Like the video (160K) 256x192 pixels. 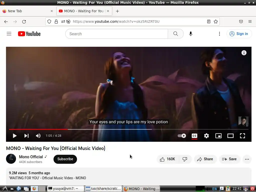pyautogui.click(x=168, y=159)
